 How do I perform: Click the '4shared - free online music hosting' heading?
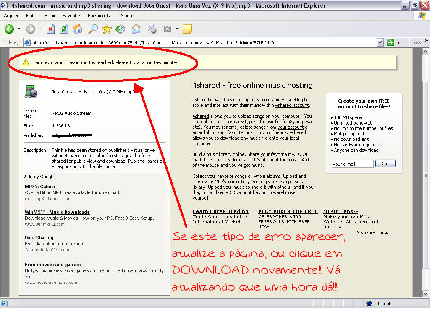[252, 85]
